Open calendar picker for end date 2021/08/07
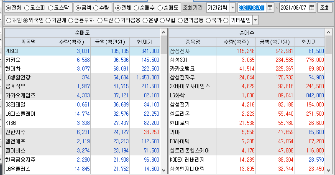This screenshot has height=175, width=335. click(312, 8)
